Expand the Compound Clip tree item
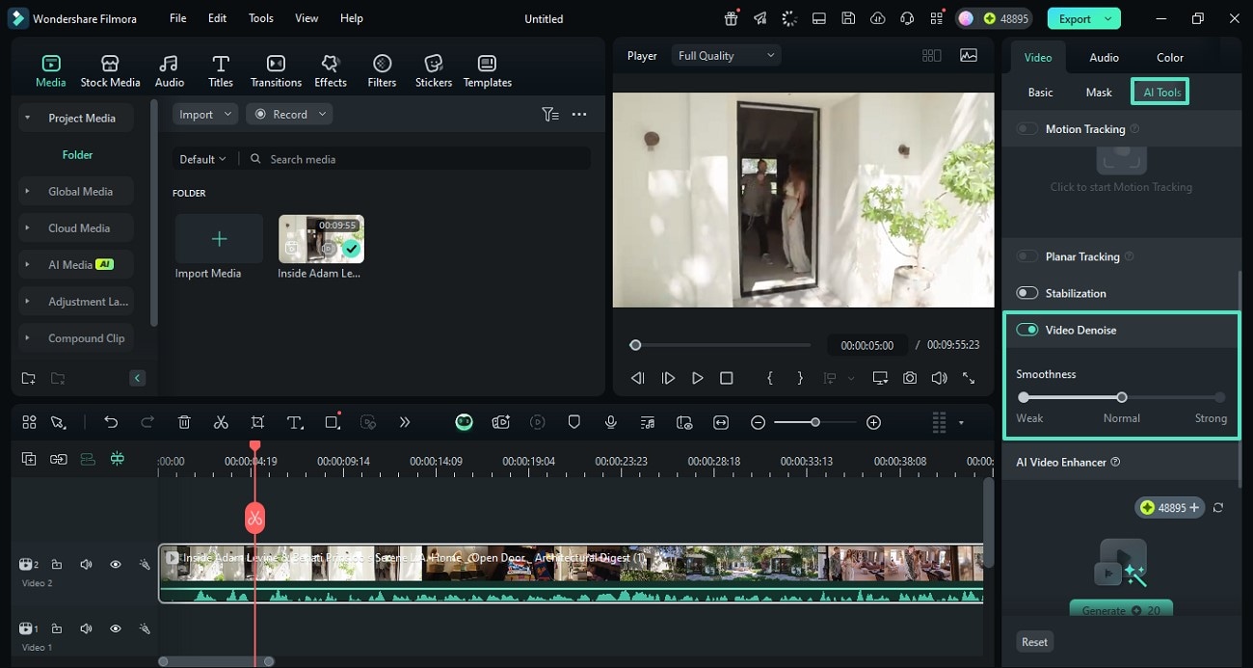1253x668 pixels. (x=27, y=338)
